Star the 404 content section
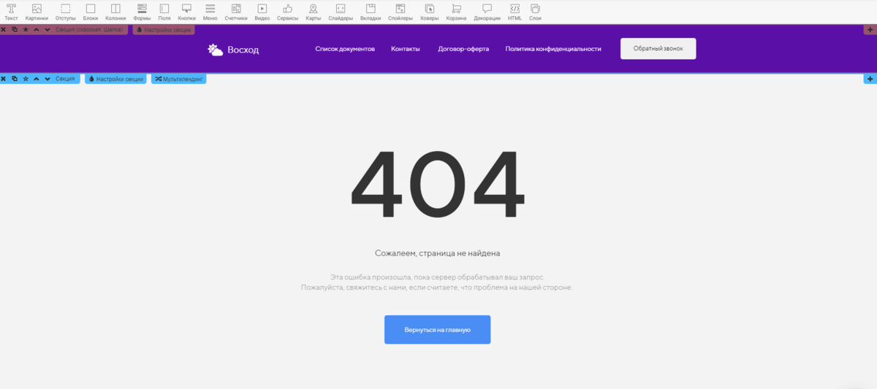This screenshot has height=389, width=877. point(26,79)
